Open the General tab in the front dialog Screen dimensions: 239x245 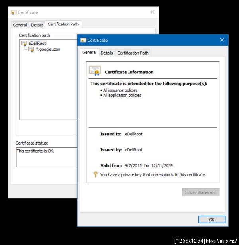coord(89,52)
